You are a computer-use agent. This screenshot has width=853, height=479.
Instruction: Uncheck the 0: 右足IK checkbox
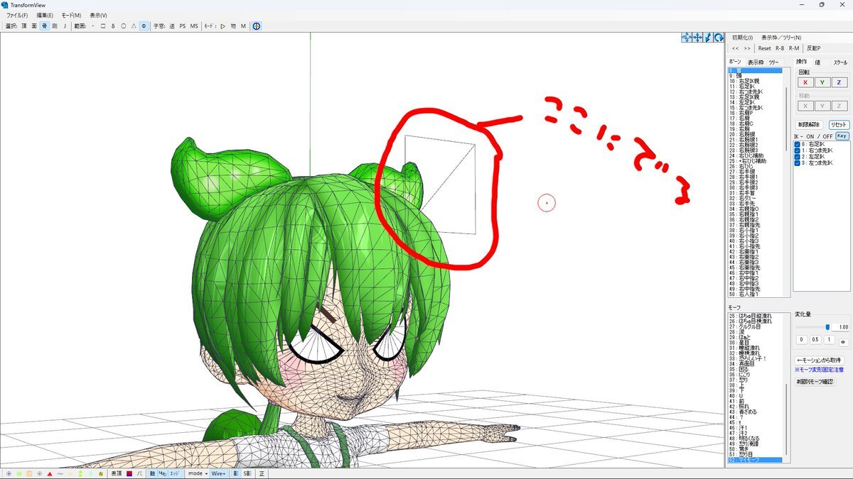point(798,145)
